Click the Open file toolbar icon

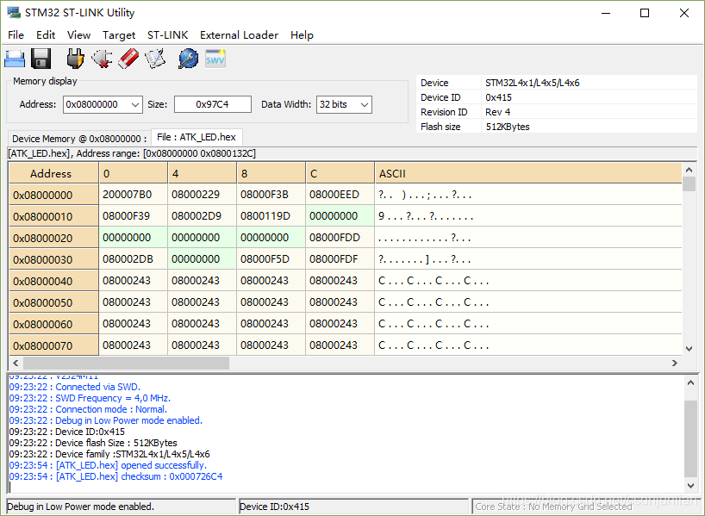(15, 59)
